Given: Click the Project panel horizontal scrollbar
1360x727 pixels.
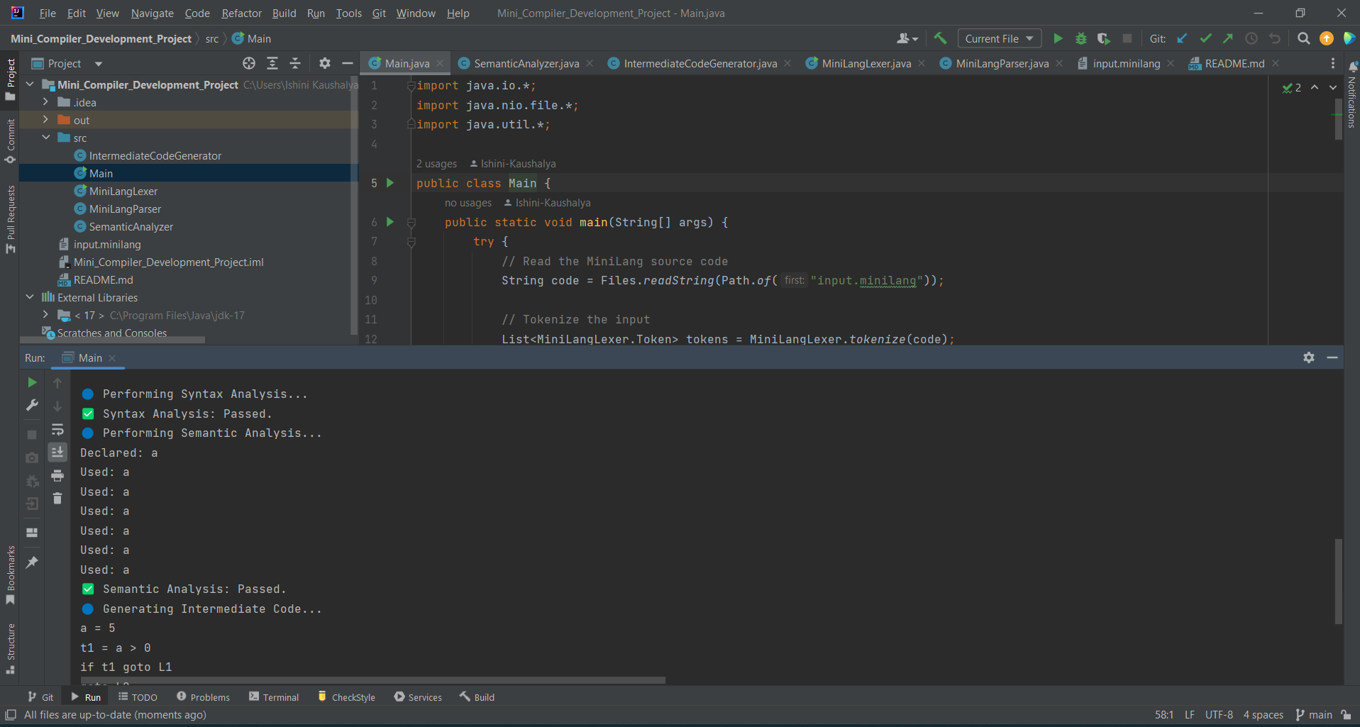Looking at the screenshot, I should click(x=112, y=340).
